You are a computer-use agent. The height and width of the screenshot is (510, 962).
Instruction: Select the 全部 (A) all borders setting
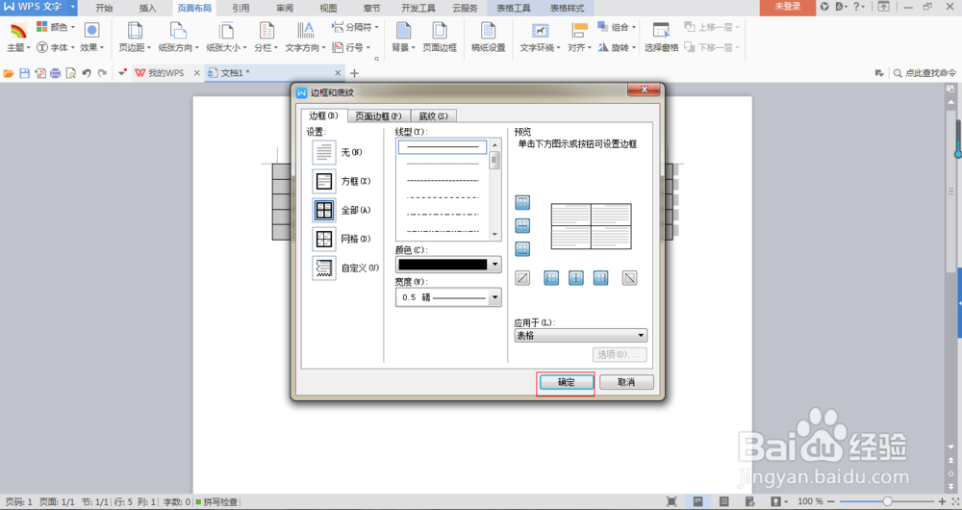pyautogui.click(x=324, y=210)
